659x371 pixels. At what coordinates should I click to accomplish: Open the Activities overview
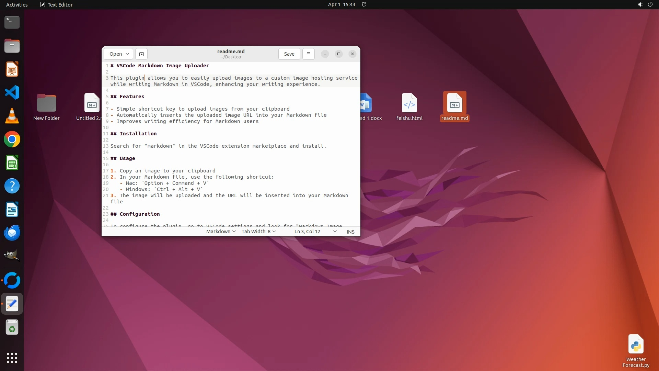(17, 4)
